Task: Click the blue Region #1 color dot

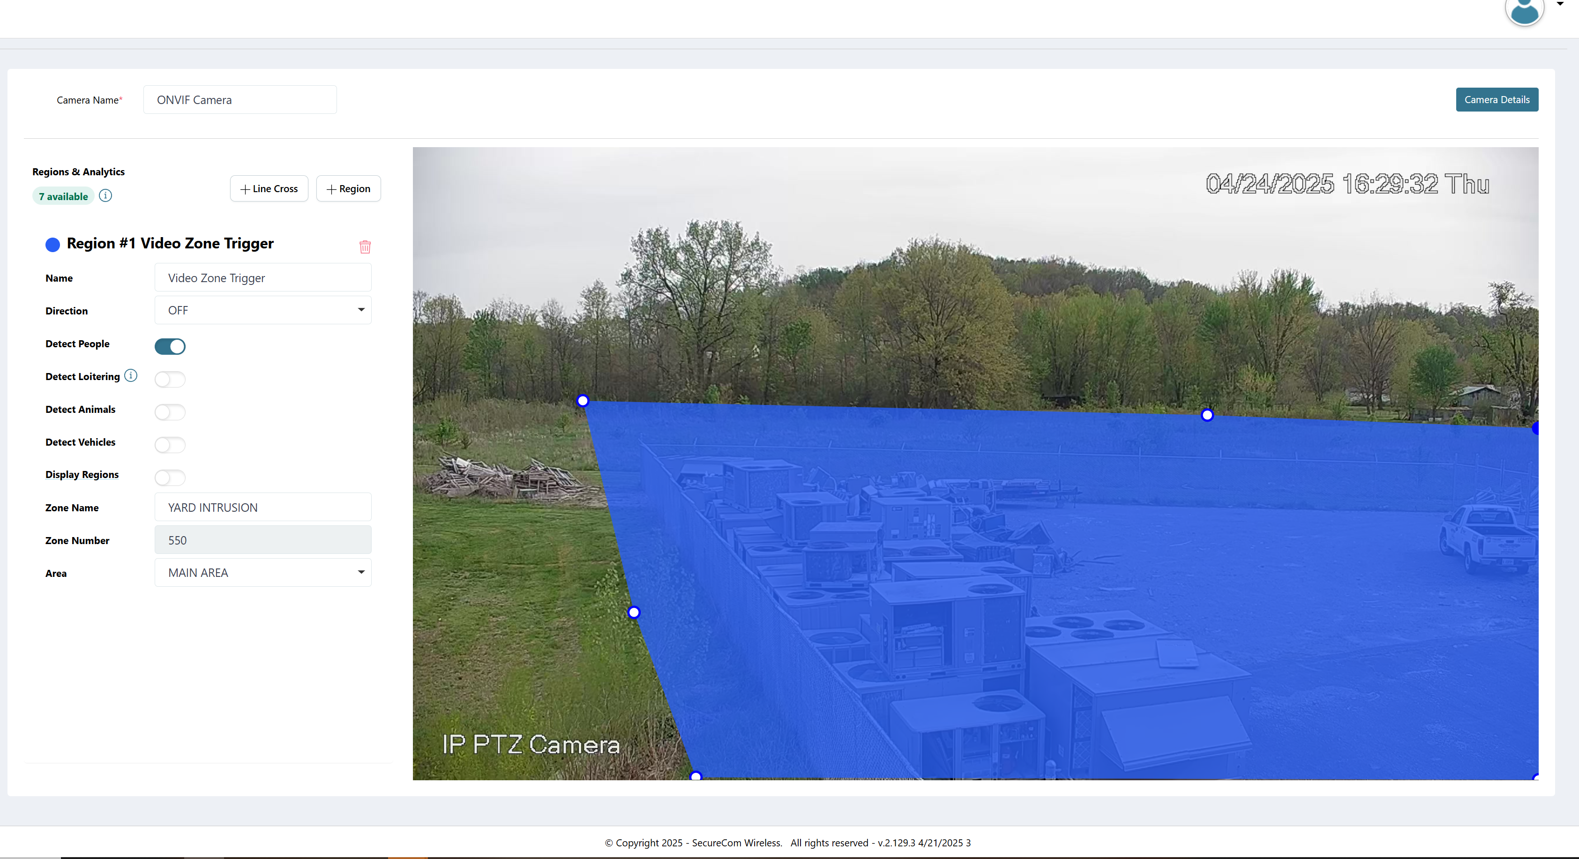Action: (x=52, y=245)
